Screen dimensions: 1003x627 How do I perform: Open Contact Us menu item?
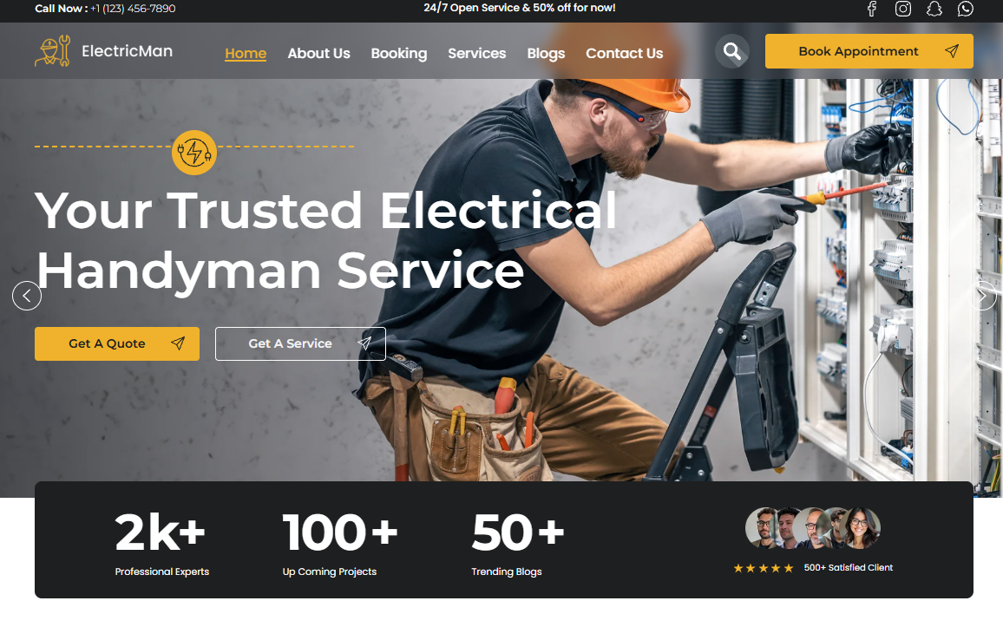point(625,54)
